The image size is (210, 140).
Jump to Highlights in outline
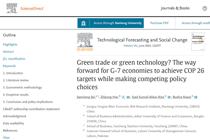pyautogui.click(x=10, y=44)
